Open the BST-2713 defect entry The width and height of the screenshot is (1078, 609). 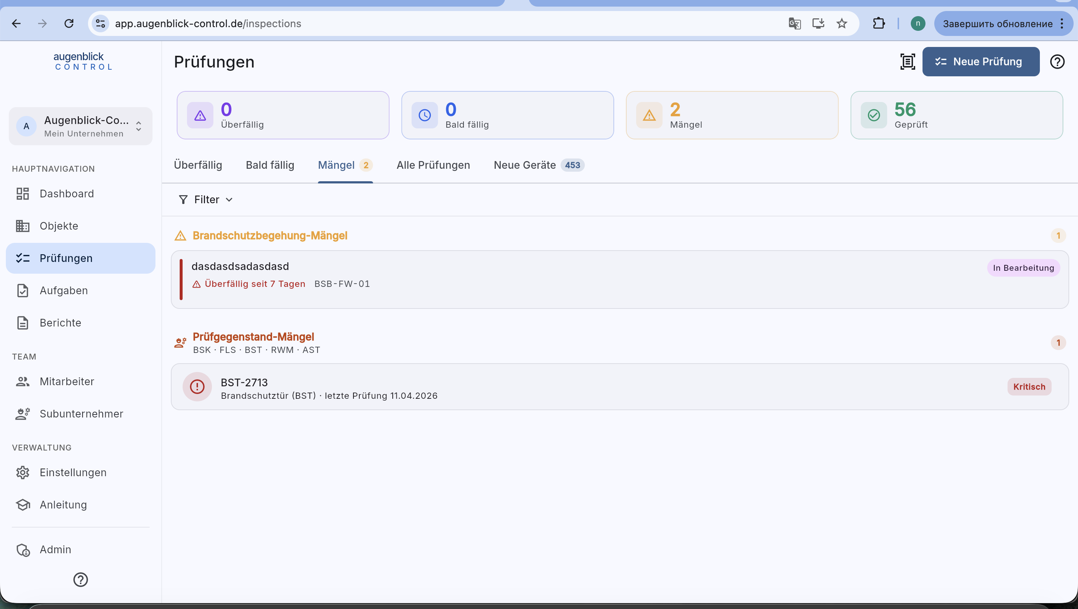(x=620, y=387)
